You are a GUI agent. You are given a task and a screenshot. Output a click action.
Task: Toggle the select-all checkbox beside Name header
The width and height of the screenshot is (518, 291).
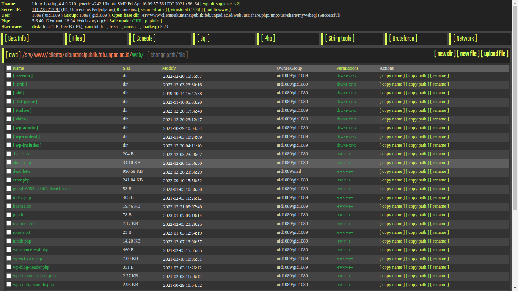coord(9,68)
